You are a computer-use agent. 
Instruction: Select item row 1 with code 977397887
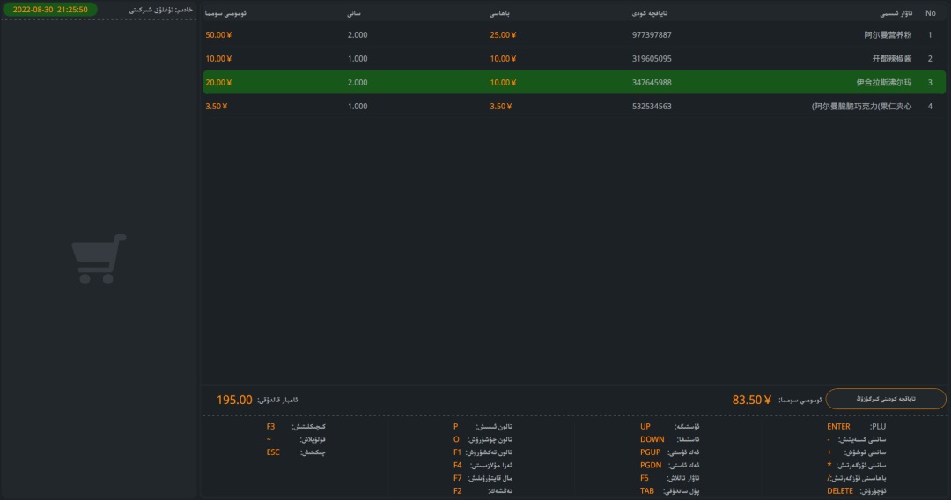point(574,35)
